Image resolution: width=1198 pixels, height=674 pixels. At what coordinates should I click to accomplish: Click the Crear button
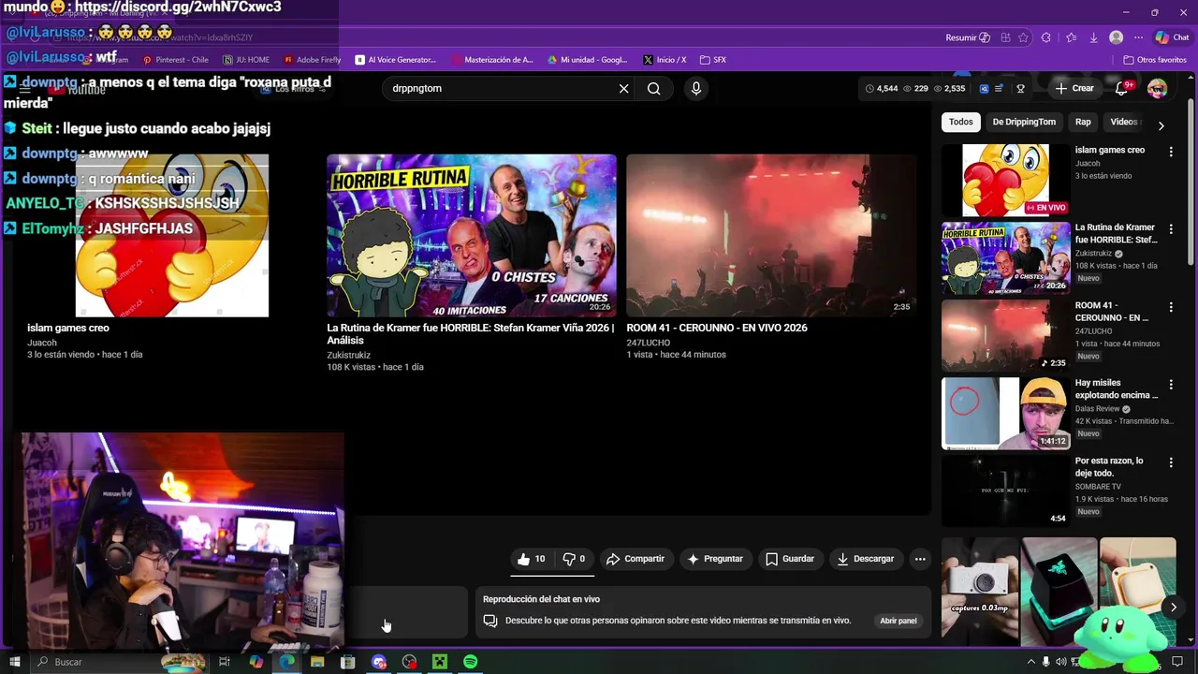click(x=1074, y=88)
